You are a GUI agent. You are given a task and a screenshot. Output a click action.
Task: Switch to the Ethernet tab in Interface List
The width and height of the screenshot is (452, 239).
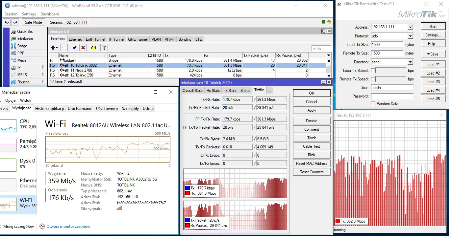point(75,39)
